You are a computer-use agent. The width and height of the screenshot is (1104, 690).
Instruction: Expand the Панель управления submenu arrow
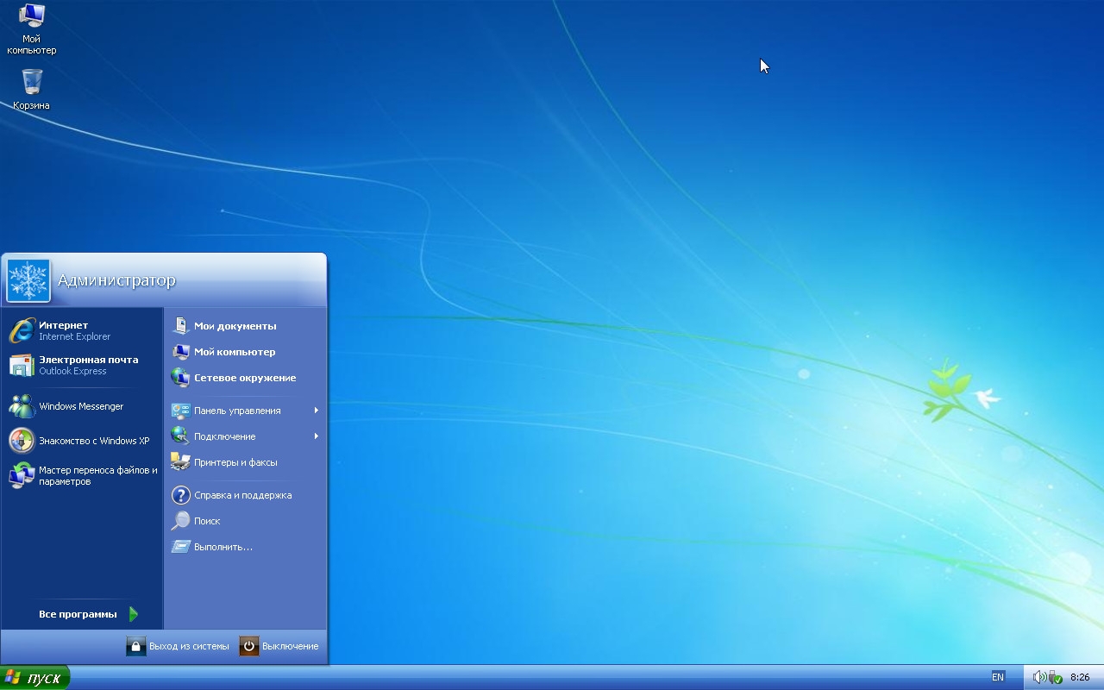click(x=317, y=411)
